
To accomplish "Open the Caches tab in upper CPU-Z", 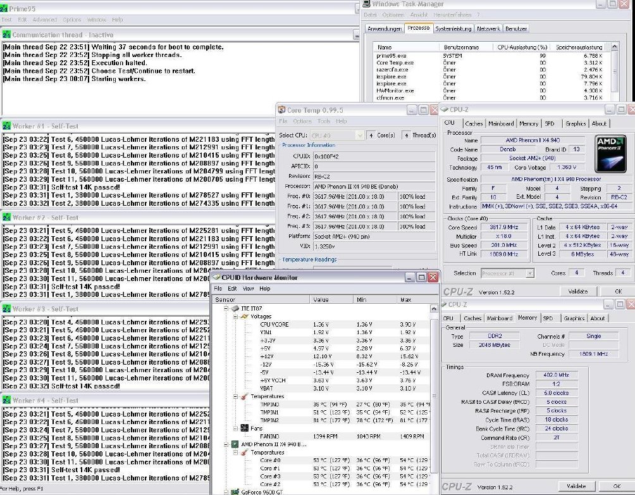I will [474, 123].
